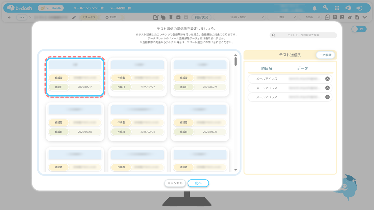Focus the テストデータ設定名で検索 search field
374x210 pixels.
point(303,35)
